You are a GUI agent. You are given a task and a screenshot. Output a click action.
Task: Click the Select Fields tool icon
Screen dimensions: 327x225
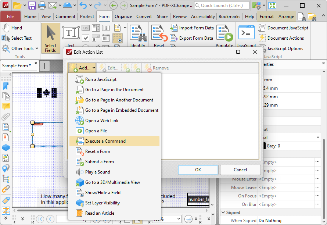pos(50,34)
